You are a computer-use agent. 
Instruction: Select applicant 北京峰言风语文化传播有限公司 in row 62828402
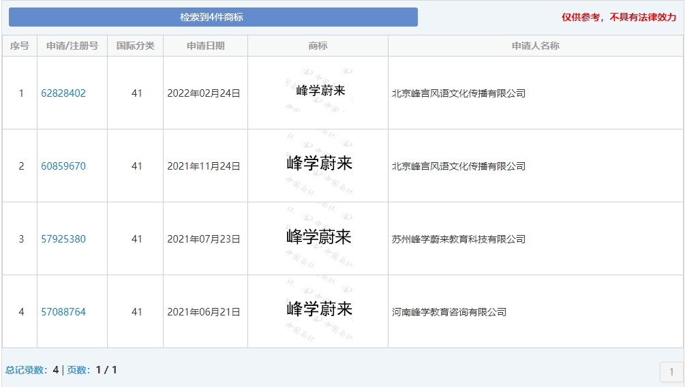point(458,93)
